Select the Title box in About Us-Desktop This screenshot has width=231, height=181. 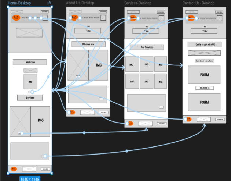(x=88, y=31)
